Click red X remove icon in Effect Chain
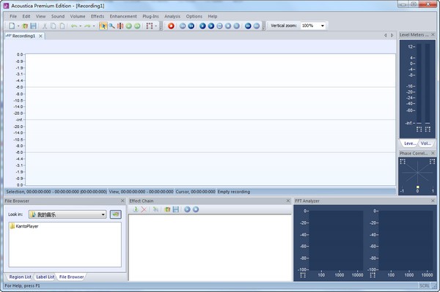Image resolution: width=440 pixels, height=292 pixels. pos(144,209)
